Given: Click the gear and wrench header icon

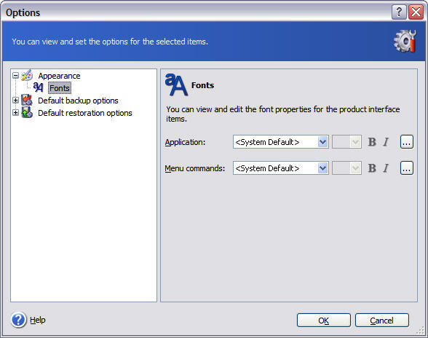Looking at the screenshot, I should [x=405, y=42].
